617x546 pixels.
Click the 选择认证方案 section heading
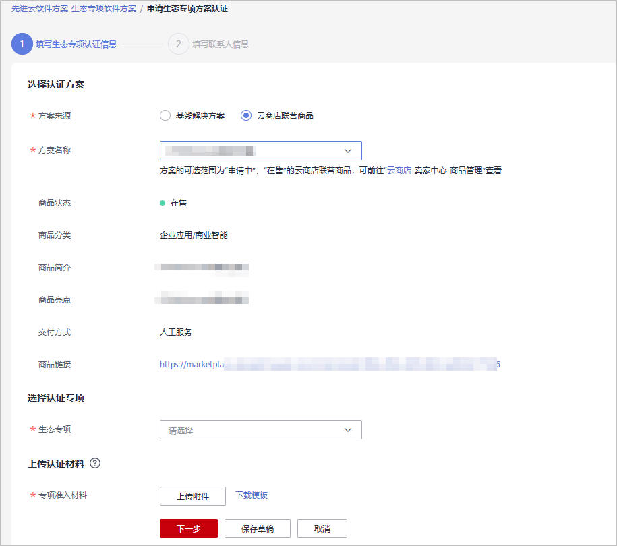click(x=56, y=84)
